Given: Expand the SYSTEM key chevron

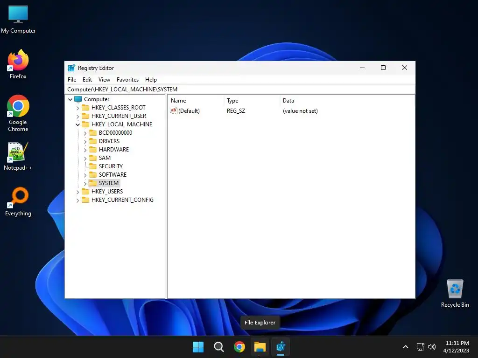Looking at the screenshot, I should click(x=85, y=183).
